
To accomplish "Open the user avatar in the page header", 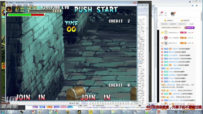I will (x=173, y=14).
